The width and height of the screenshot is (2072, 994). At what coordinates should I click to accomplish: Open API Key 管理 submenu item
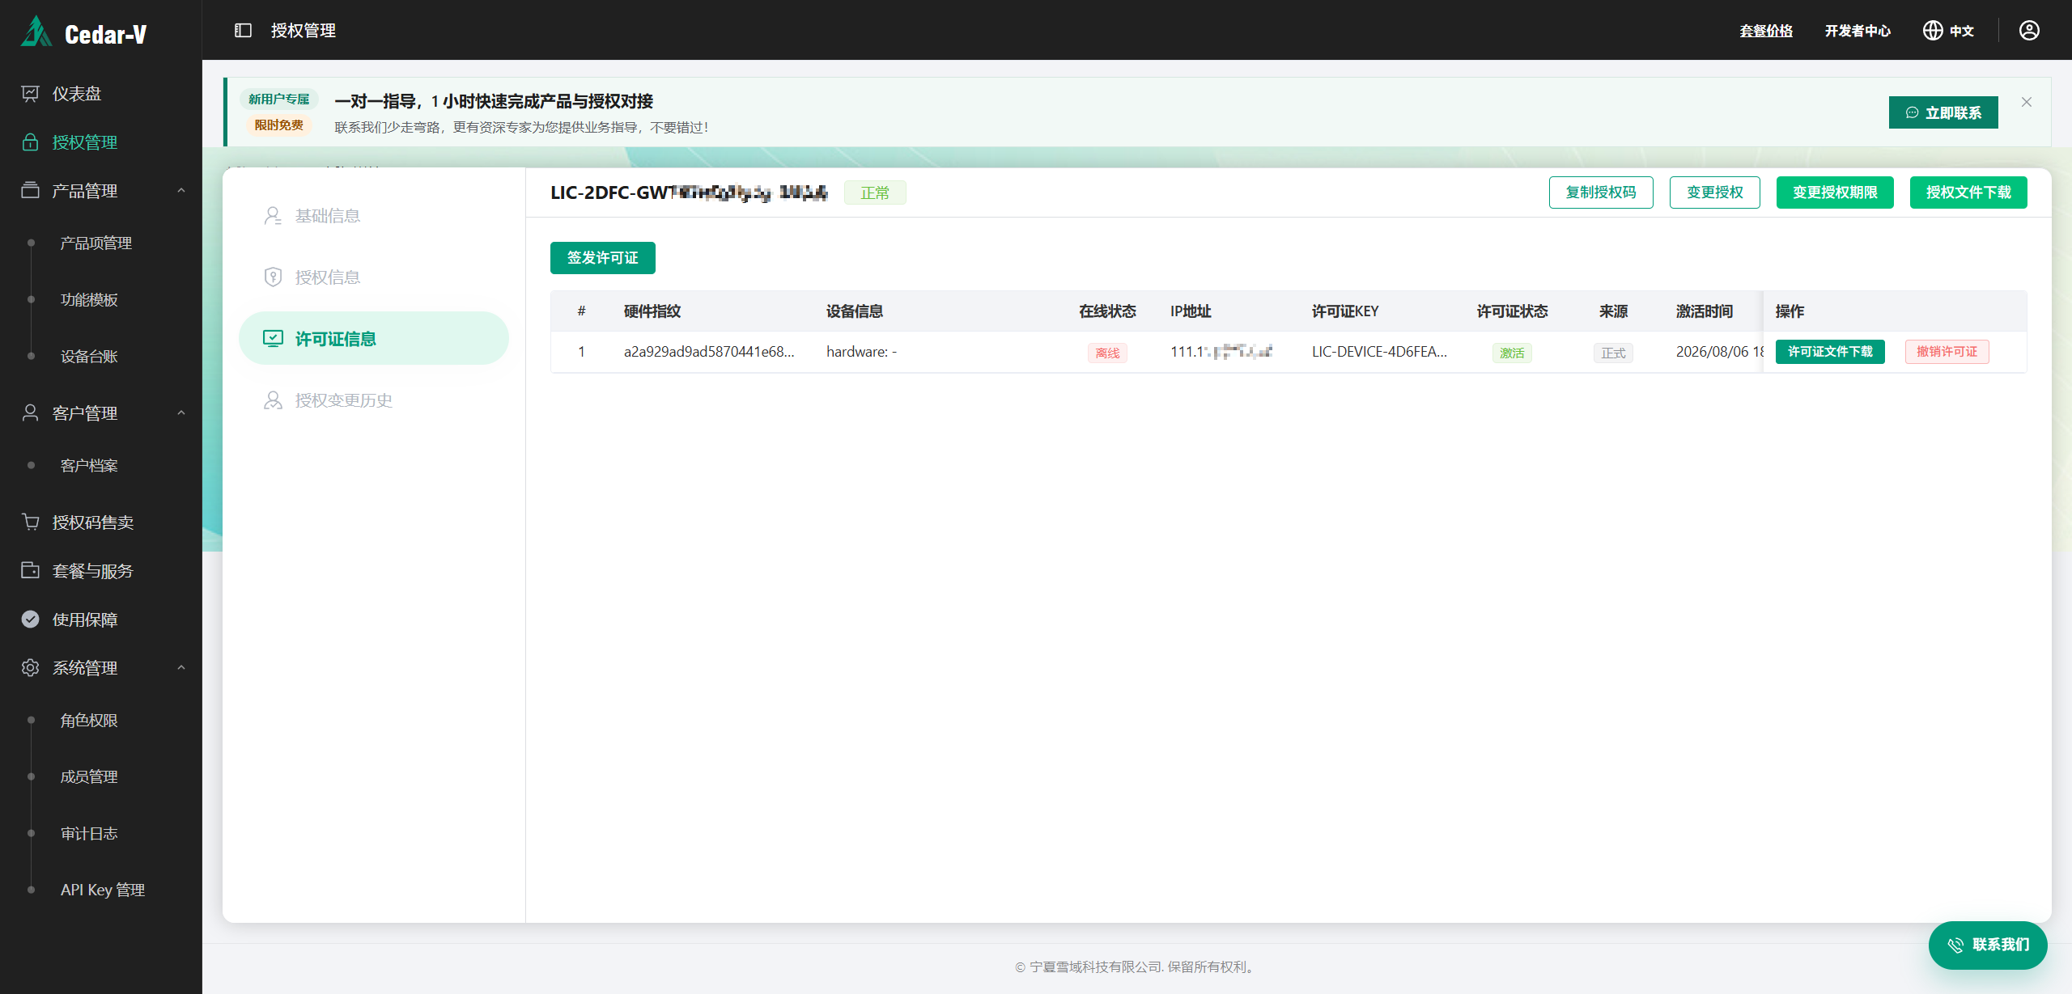(x=103, y=890)
